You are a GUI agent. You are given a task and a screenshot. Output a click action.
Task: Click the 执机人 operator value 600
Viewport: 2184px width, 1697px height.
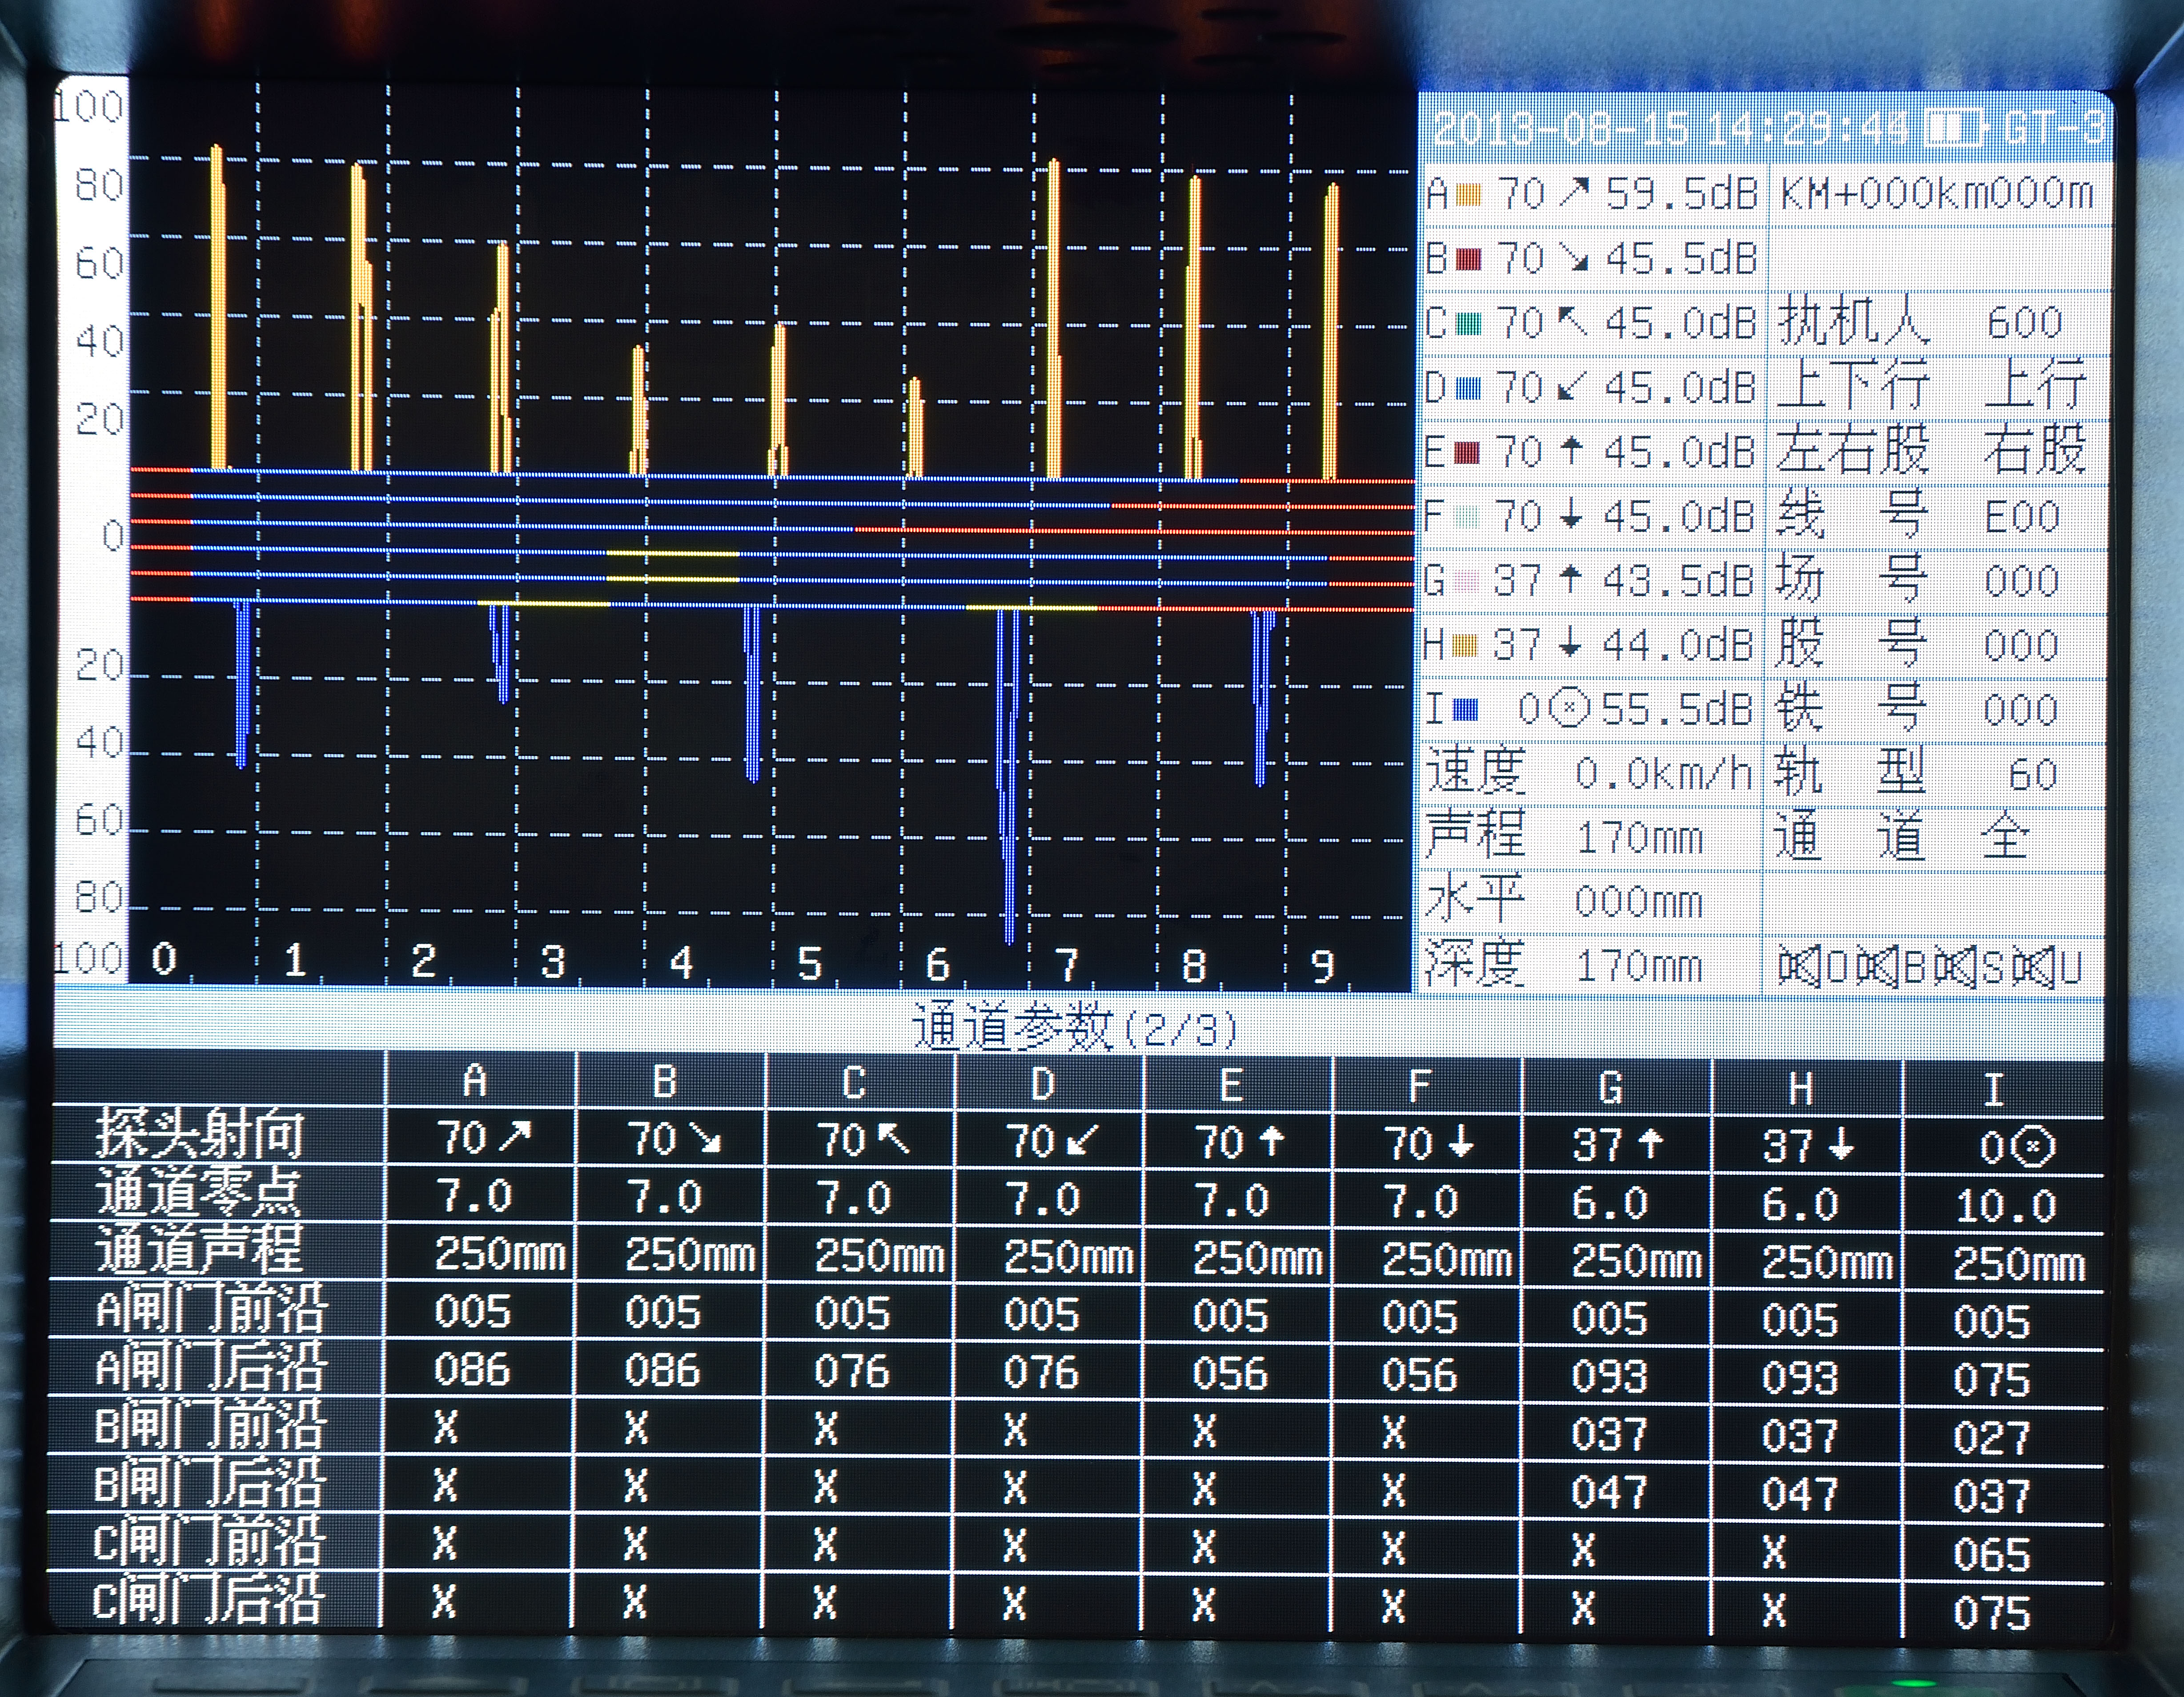coord(2024,323)
